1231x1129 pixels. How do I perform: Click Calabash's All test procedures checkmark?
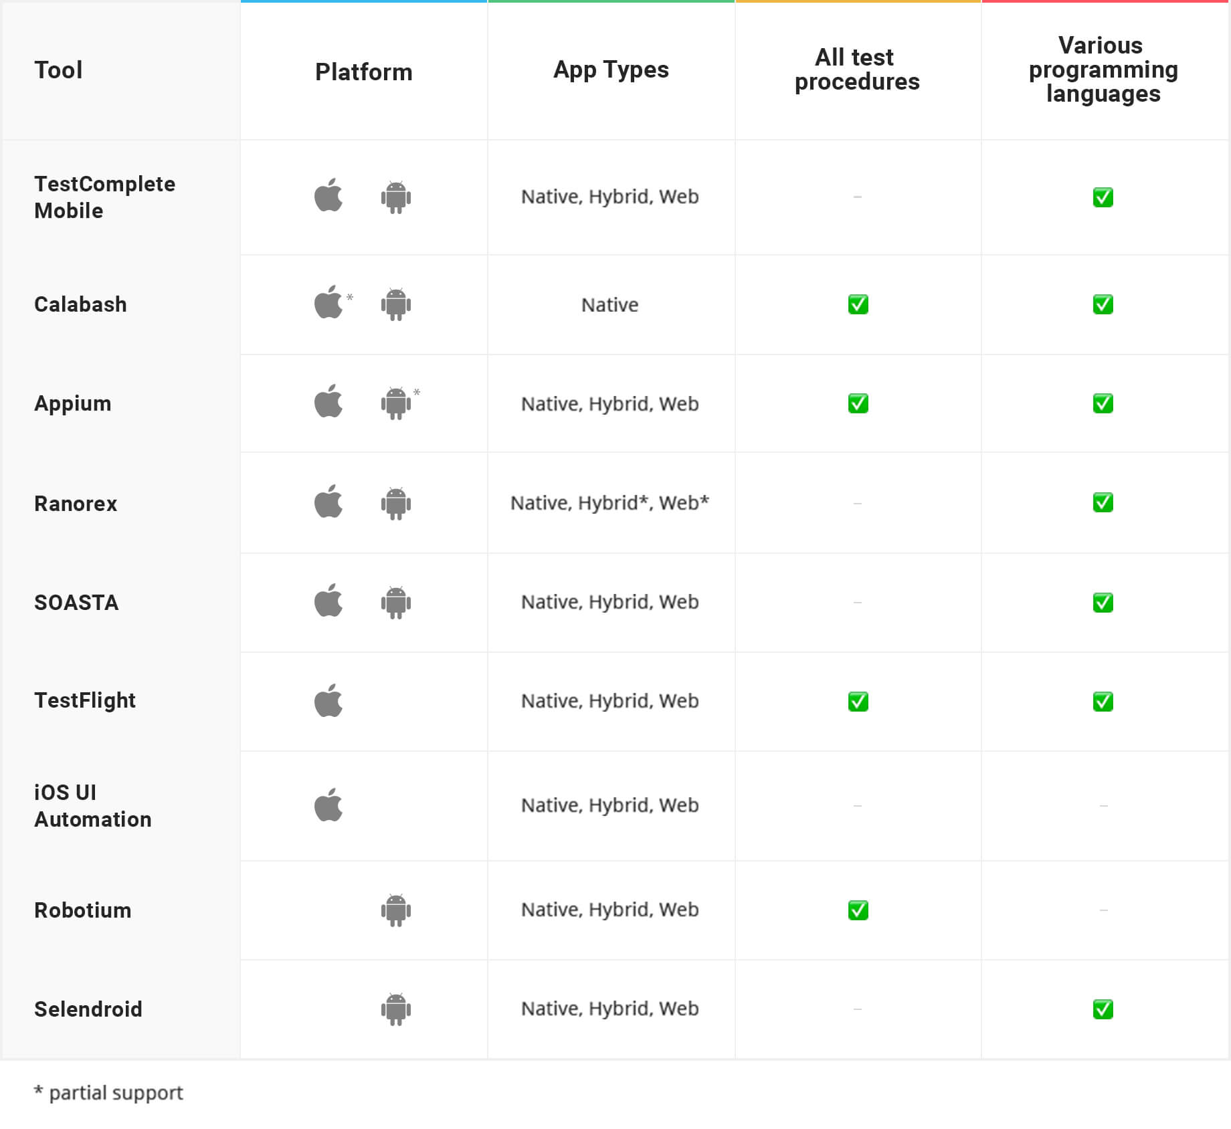pyautogui.click(x=858, y=304)
